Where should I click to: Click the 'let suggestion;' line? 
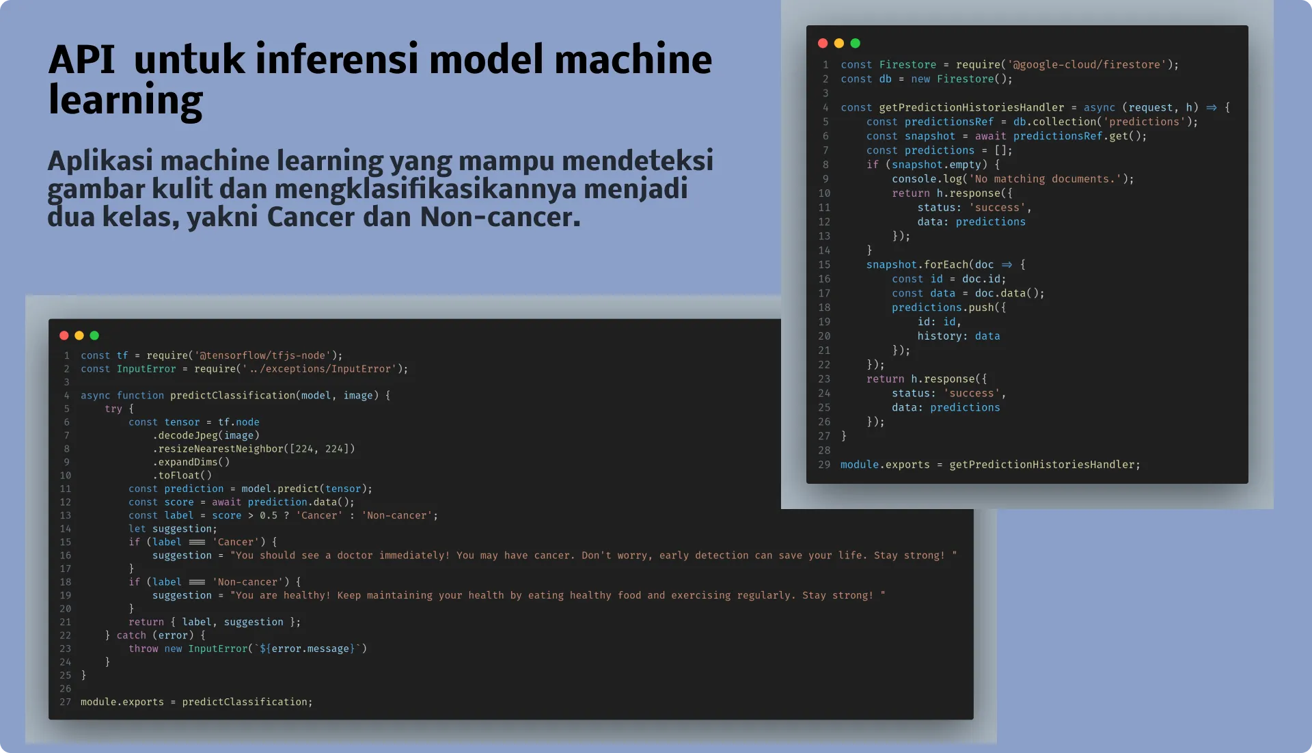173,529
